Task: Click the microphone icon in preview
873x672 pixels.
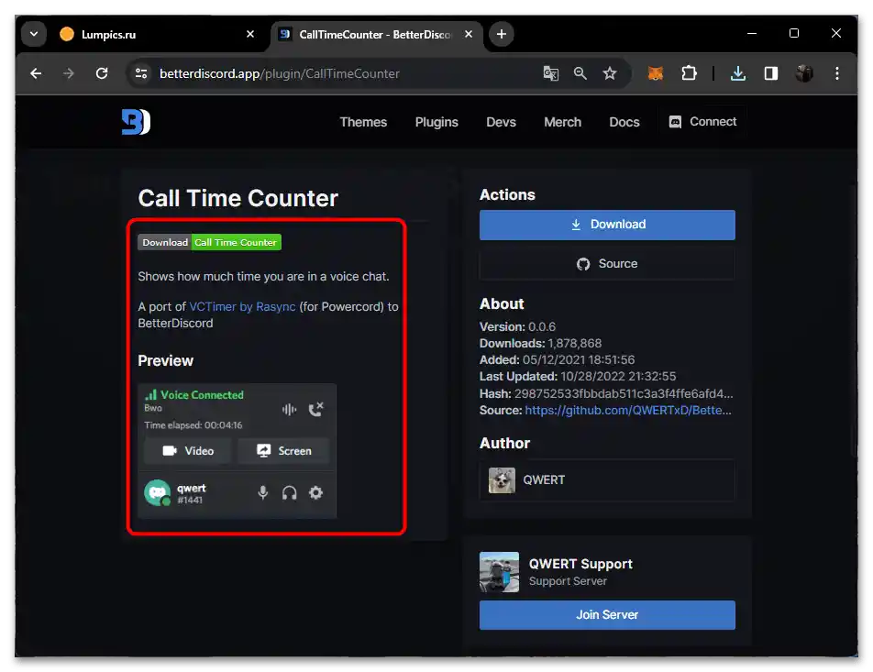Action: (x=263, y=492)
